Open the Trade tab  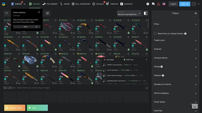coord(65,4)
